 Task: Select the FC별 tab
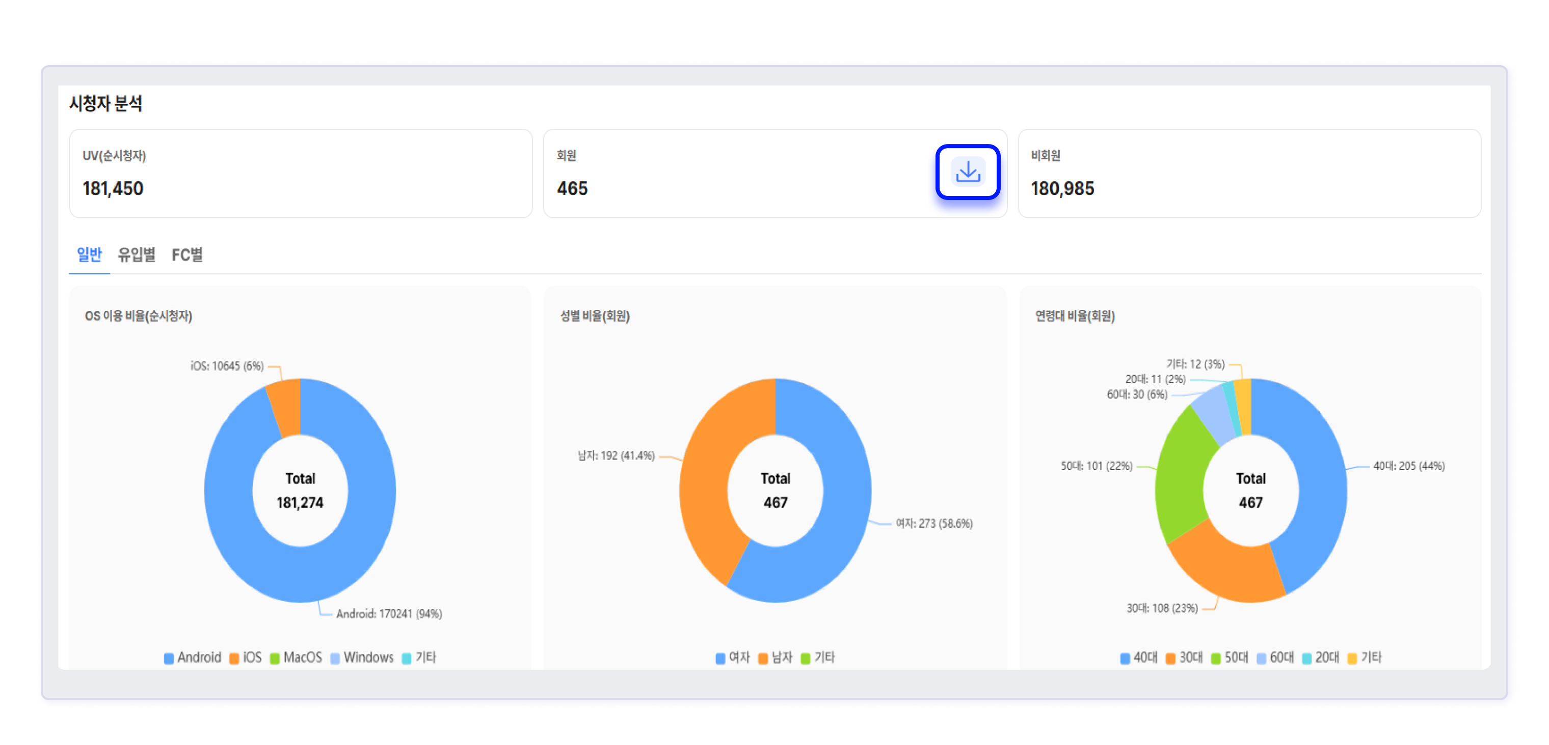click(186, 255)
